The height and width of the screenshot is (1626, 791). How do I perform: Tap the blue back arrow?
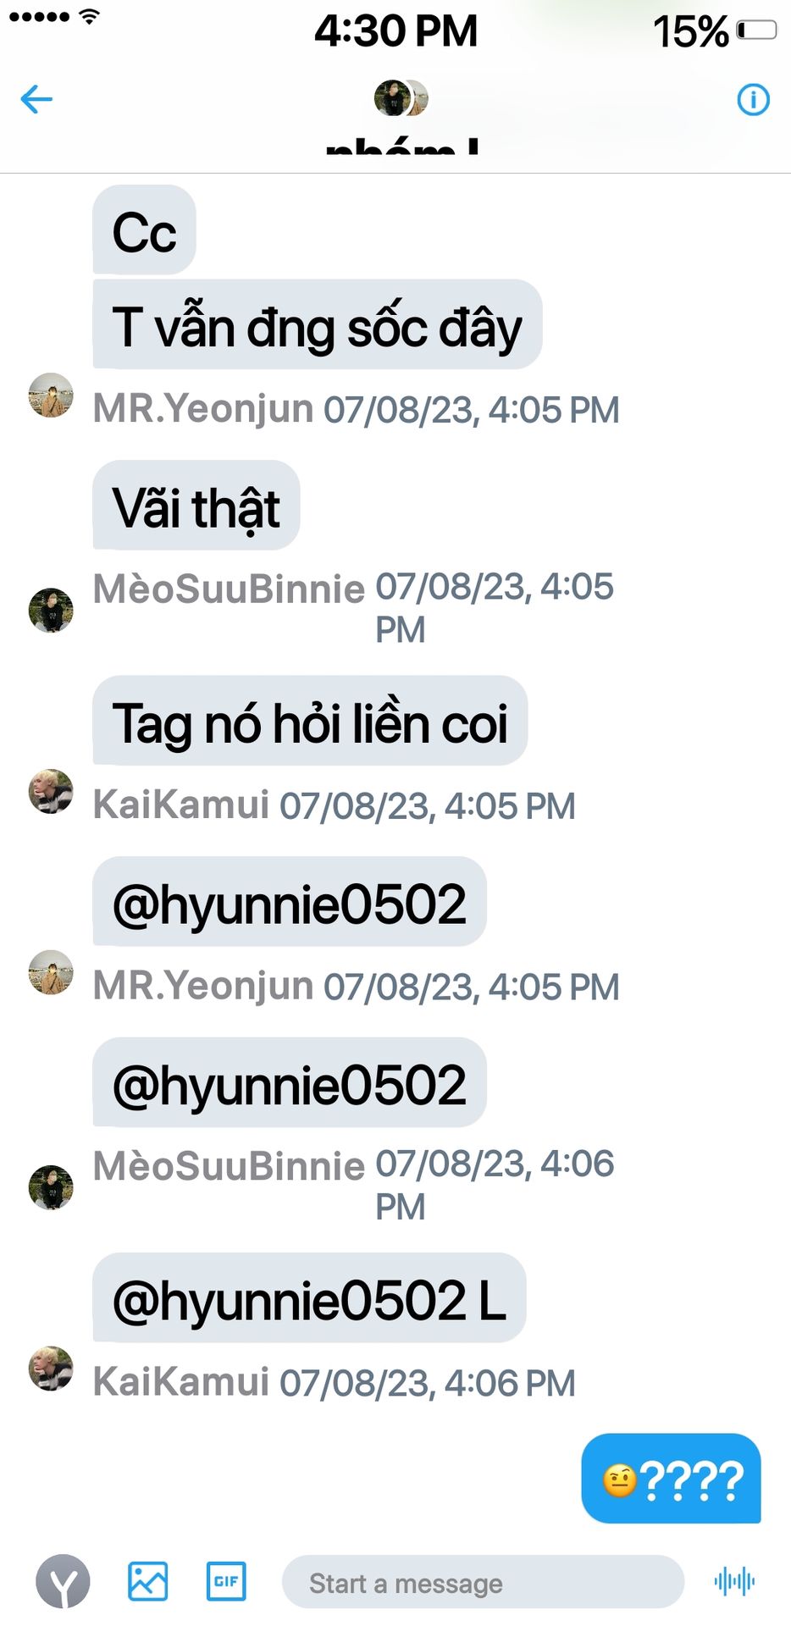36,99
